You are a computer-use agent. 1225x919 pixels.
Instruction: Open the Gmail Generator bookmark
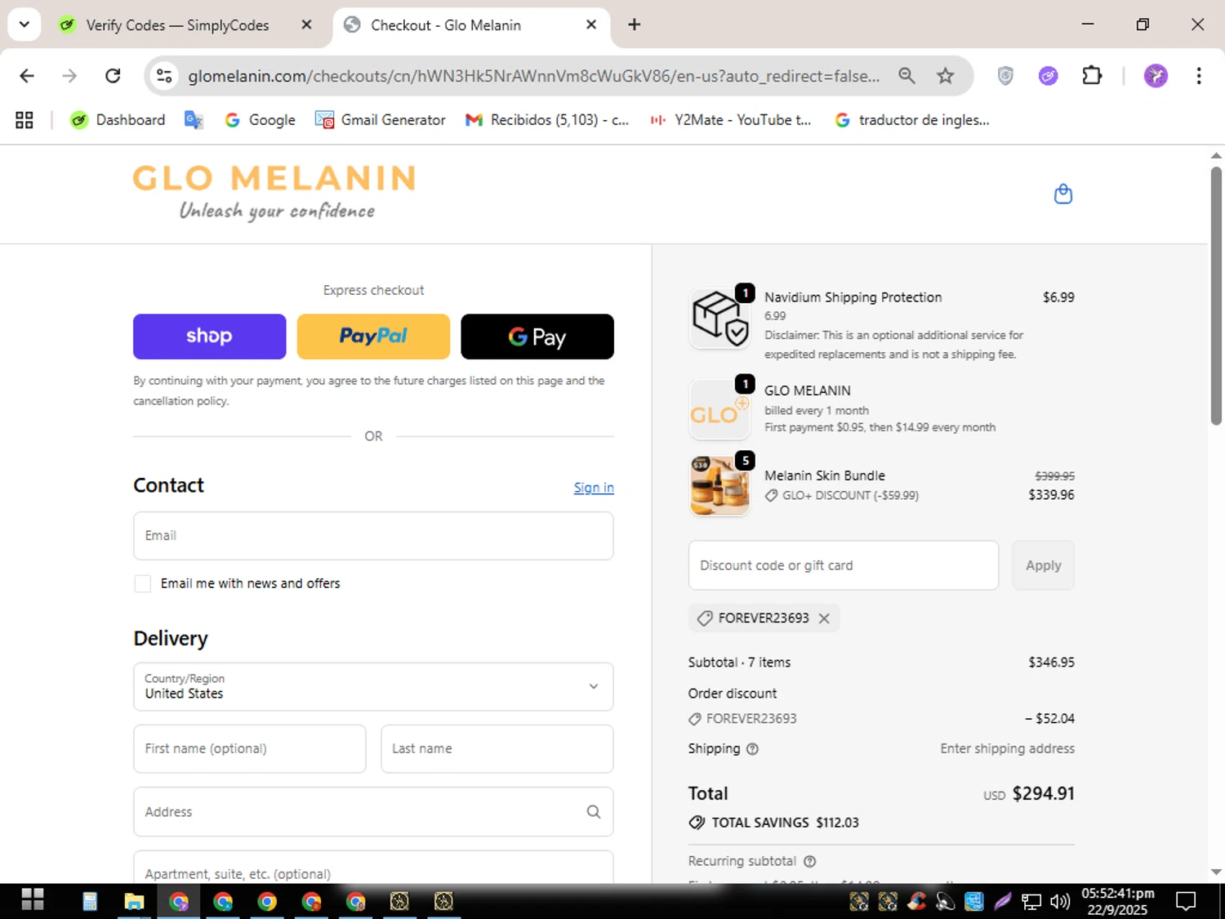pyautogui.click(x=381, y=120)
